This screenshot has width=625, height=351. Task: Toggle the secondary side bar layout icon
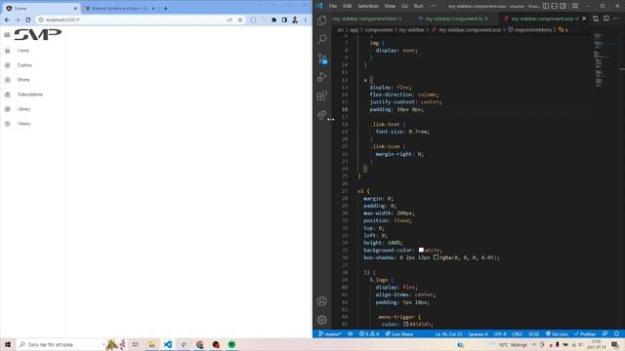563,6
